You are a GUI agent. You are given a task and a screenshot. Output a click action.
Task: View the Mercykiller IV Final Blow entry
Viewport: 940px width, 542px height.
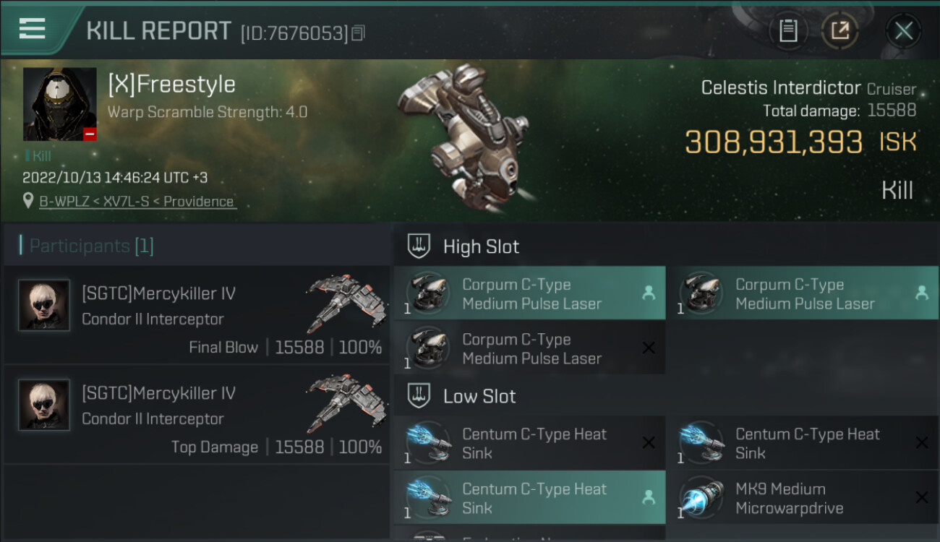197,314
